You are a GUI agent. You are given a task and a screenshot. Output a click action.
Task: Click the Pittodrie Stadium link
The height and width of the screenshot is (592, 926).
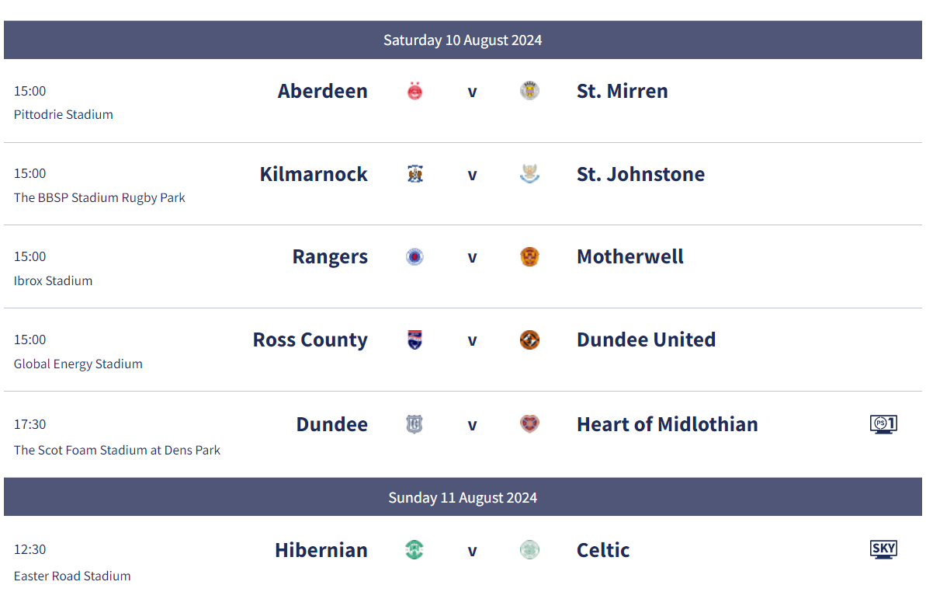(x=63, y=114)
